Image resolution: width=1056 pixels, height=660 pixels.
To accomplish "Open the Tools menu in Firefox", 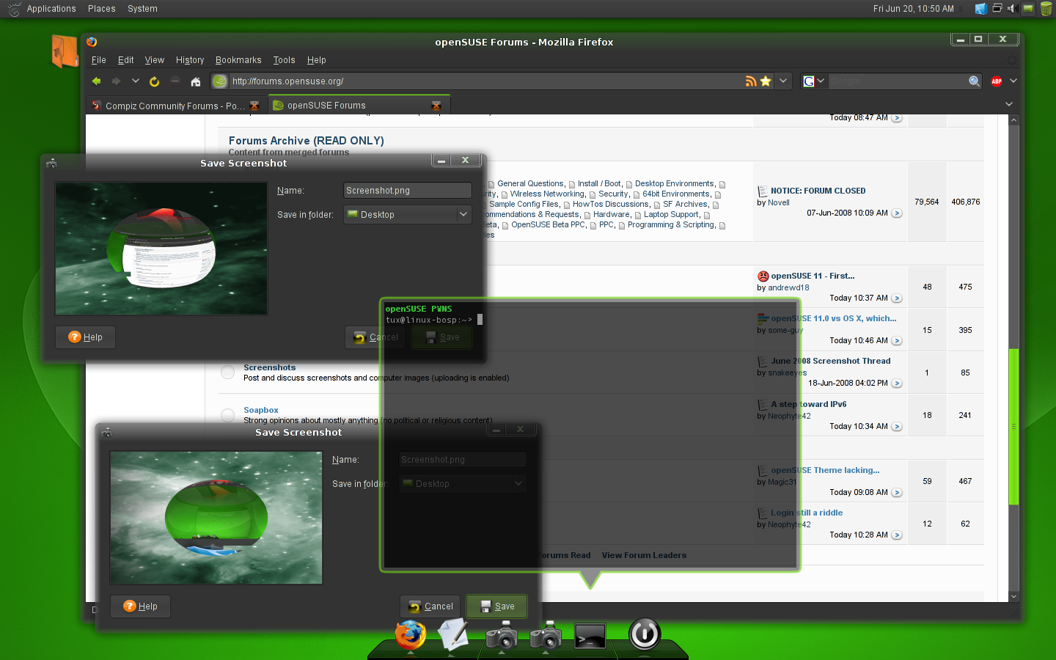I will (x=284, y=60).
